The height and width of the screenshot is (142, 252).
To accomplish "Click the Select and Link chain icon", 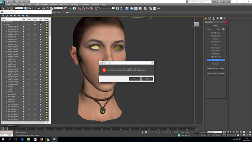I will (x=3, y=8).
